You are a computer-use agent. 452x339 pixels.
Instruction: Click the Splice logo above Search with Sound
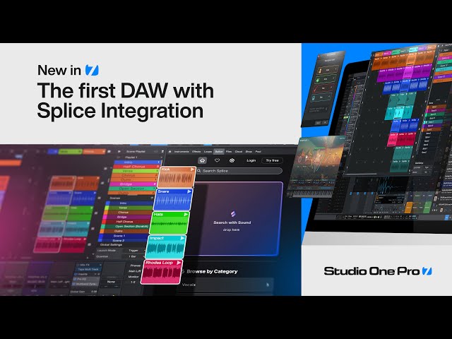click(x=232, y=213)
